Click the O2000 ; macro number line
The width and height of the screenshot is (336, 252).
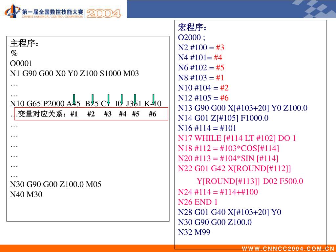[191, 37]
